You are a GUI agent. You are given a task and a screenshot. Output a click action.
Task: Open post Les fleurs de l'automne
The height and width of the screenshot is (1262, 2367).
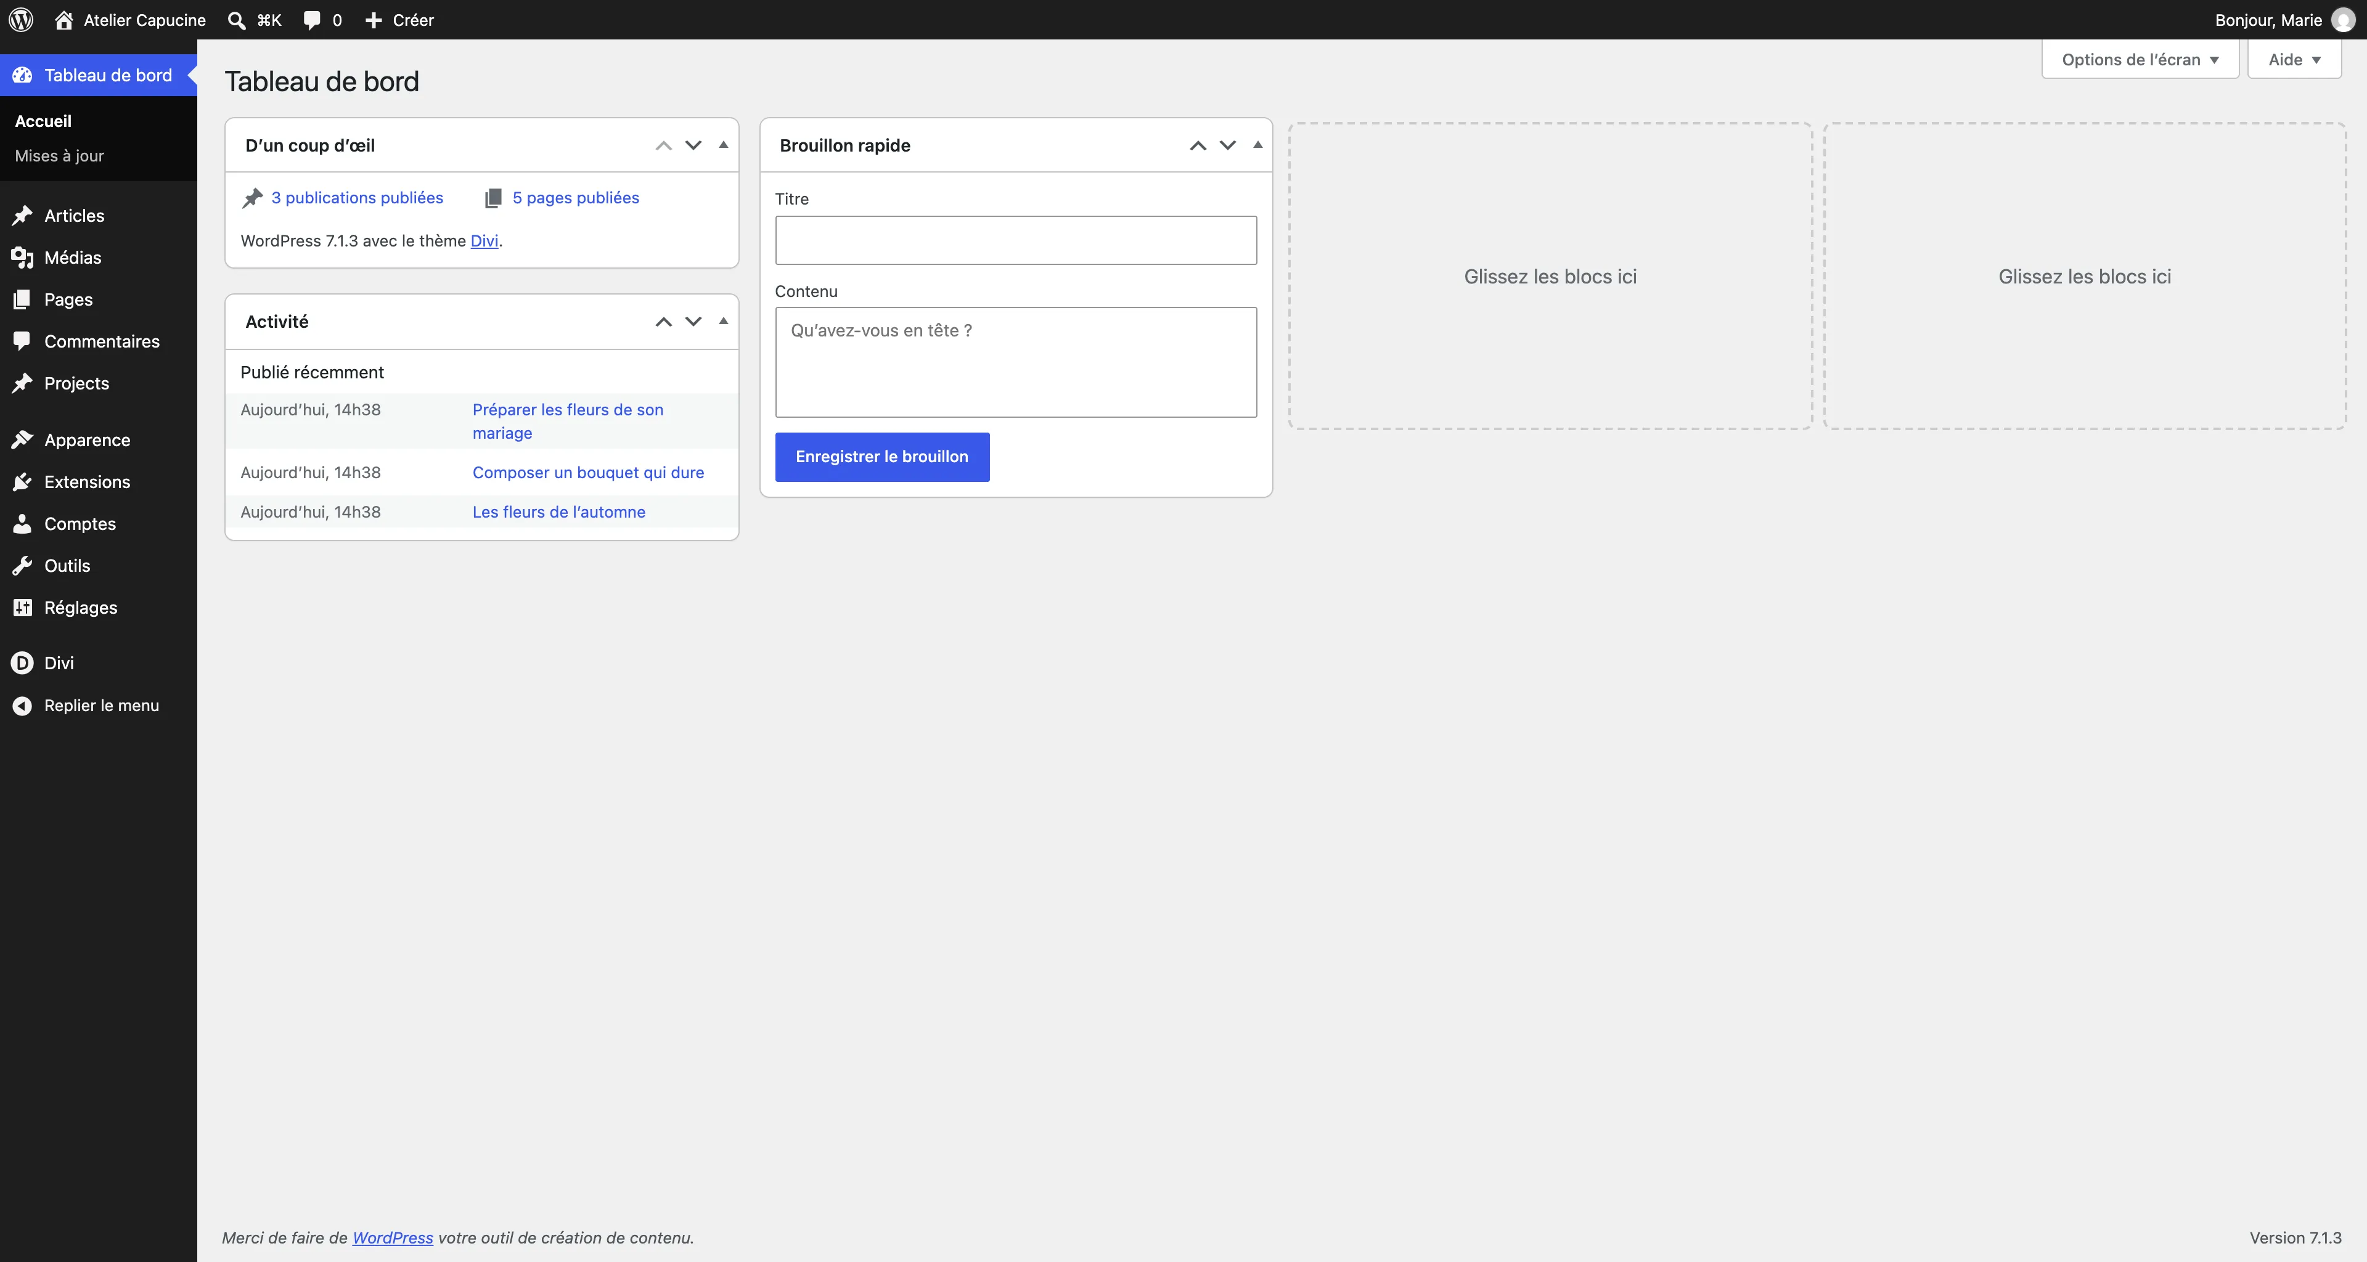[x=558, y=511]
